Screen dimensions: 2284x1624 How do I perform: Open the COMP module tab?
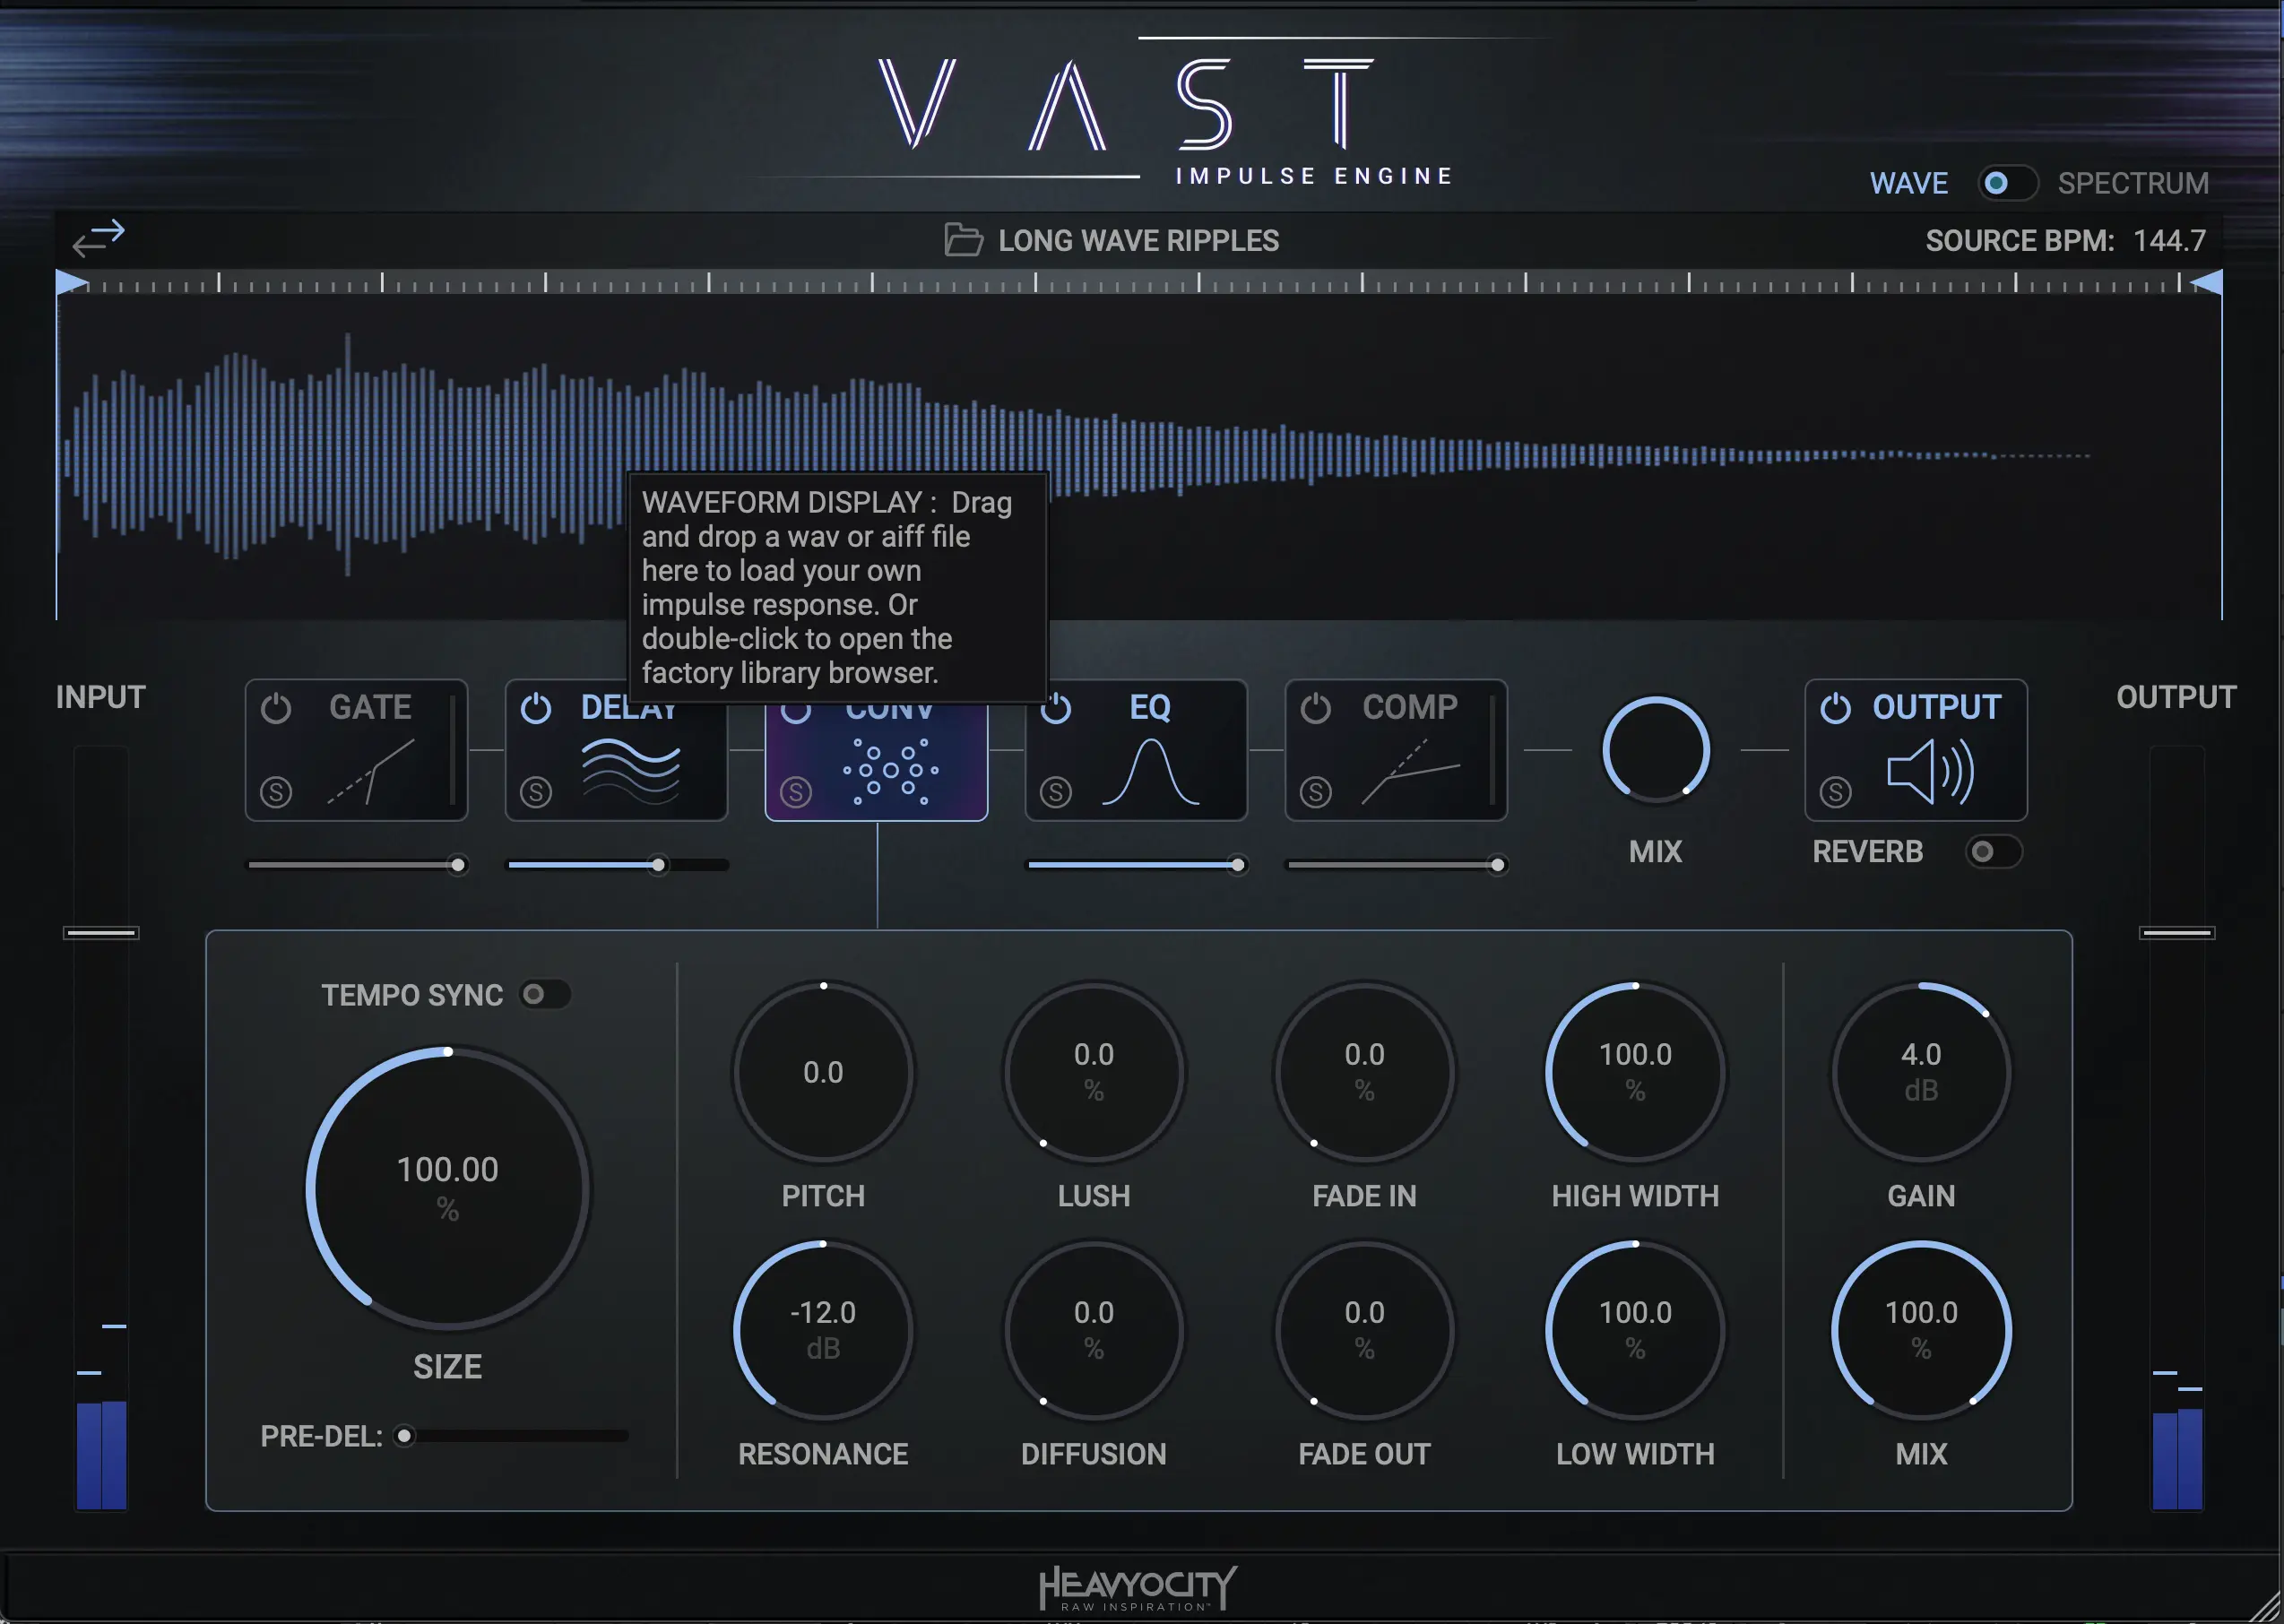tap(1396, 750)
